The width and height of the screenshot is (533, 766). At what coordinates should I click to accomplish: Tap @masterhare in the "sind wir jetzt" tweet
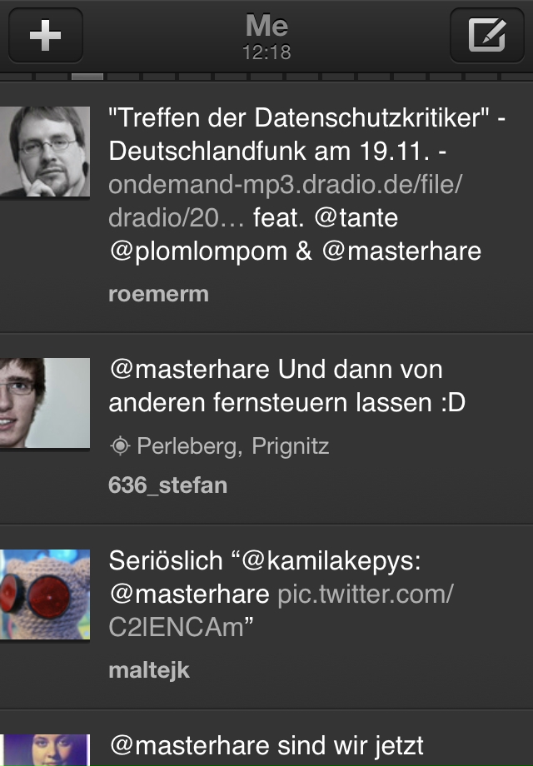(189, 744)
